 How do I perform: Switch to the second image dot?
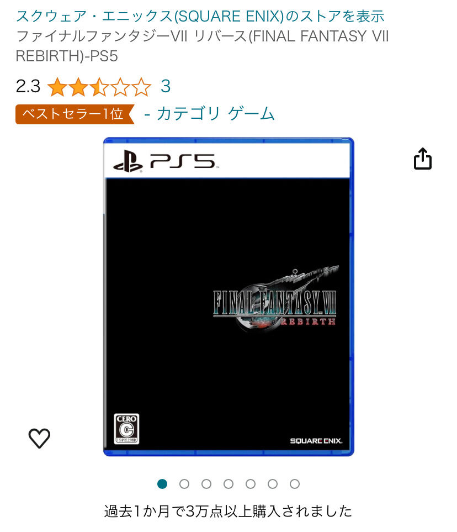(184, 484)
